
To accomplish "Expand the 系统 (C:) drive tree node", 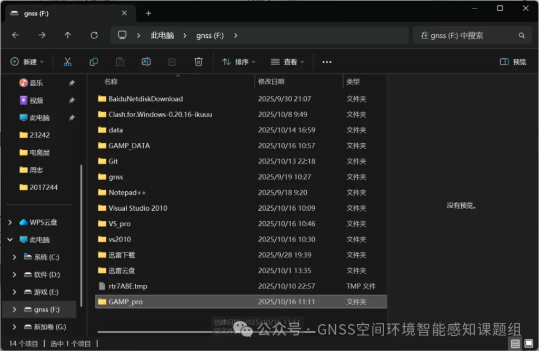I will [x=14, y=257].
